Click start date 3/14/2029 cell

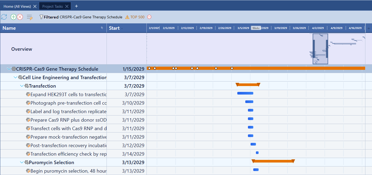point(126,154)
